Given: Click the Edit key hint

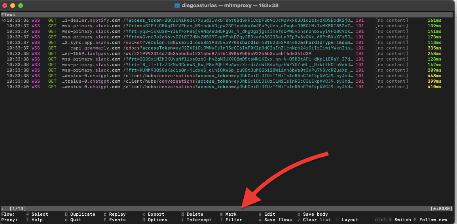Looking at the screenshot, I should (267, 214).
